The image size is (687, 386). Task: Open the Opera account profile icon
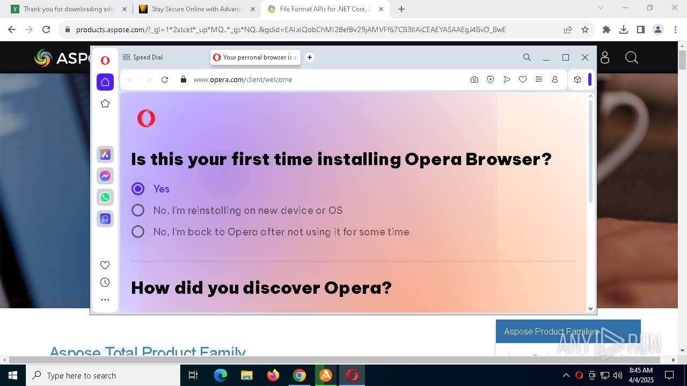555,79
